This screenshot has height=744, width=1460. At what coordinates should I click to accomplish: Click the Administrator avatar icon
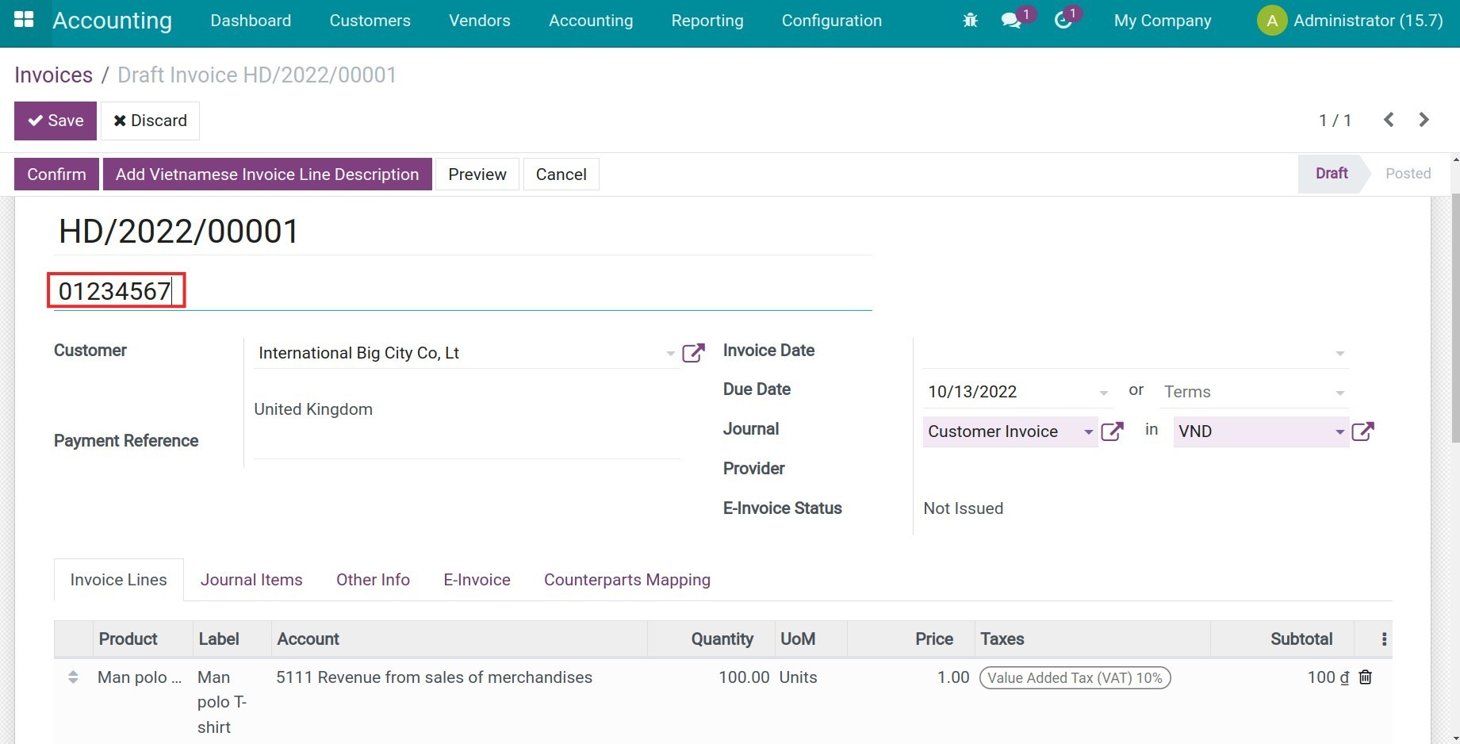[1271, 20]
